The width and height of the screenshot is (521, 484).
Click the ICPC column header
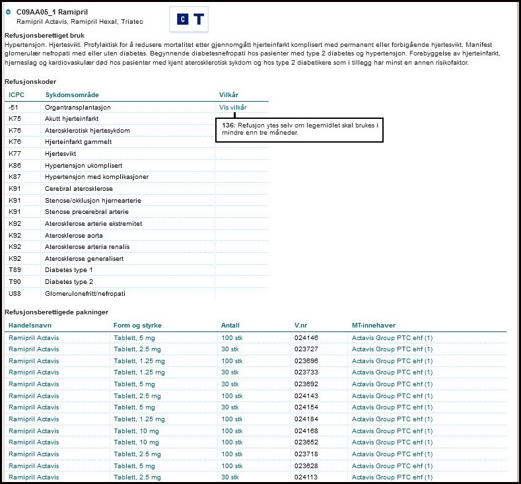click(17, 94)
